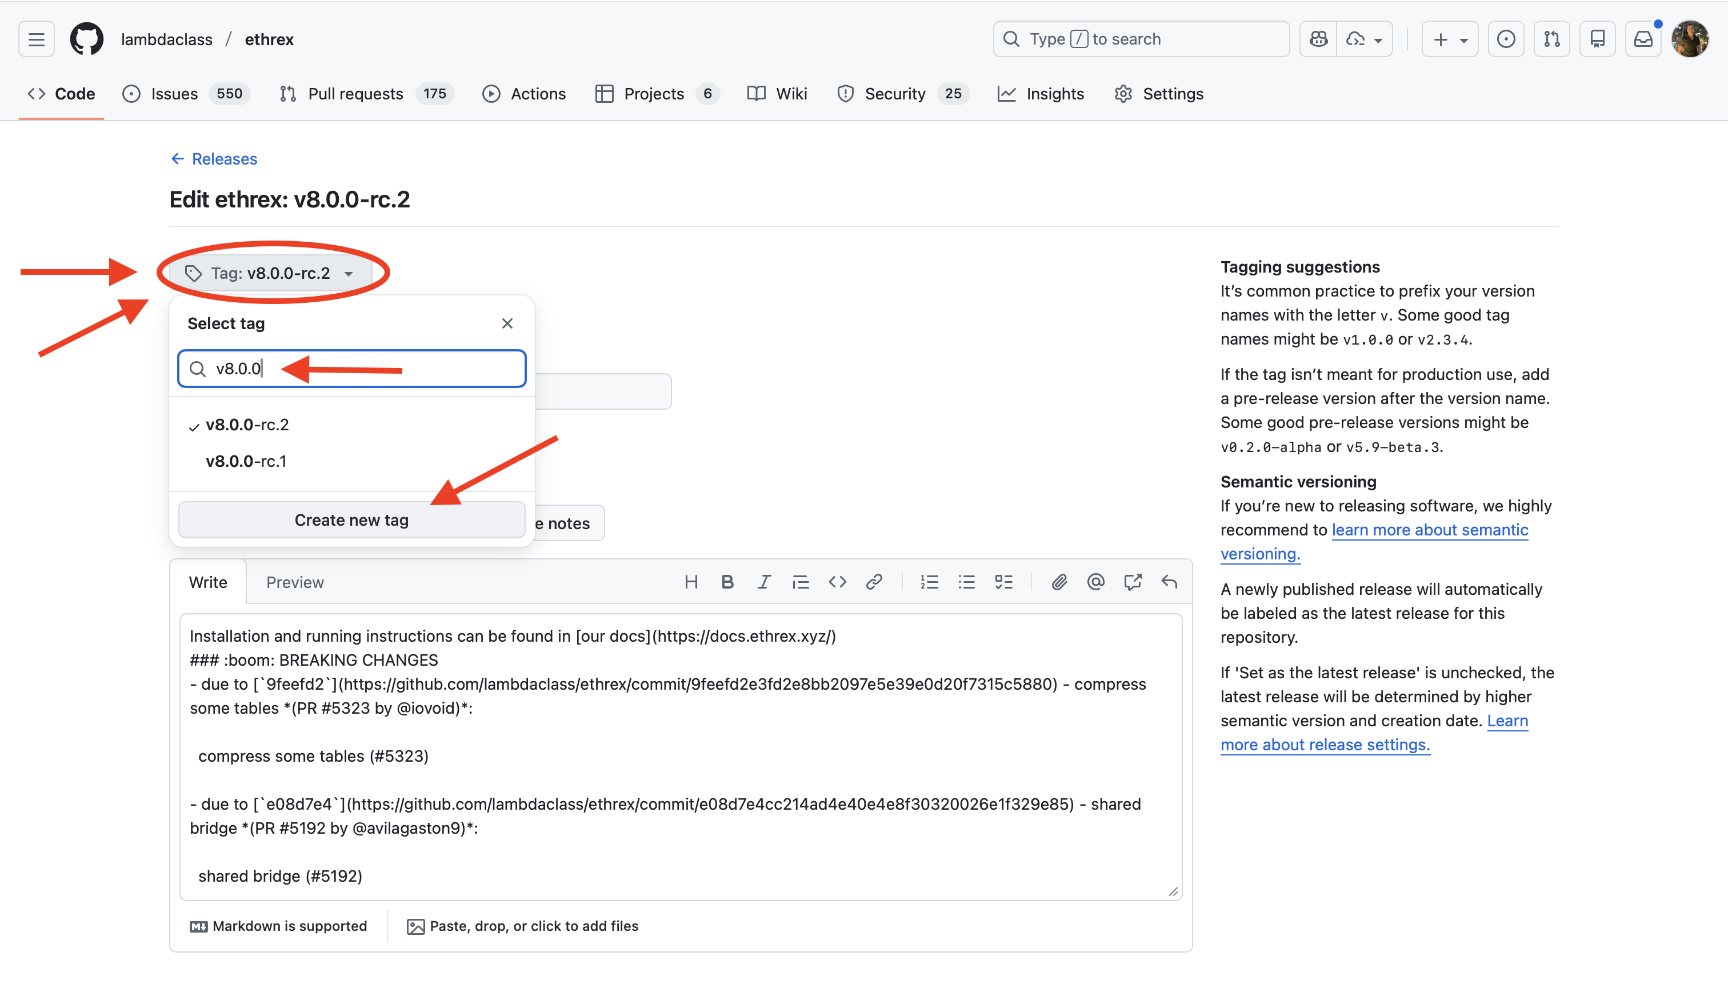Insert code formatting with toolbar icon
The image size is (1728, 984).
coord(837,582)
